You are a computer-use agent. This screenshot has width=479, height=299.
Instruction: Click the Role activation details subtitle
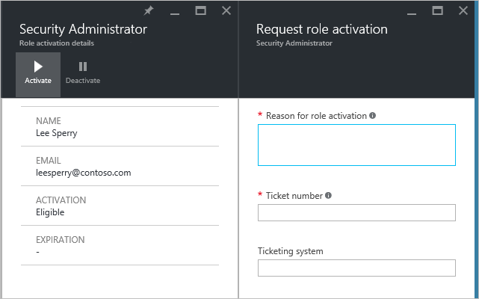pos(57,43)
